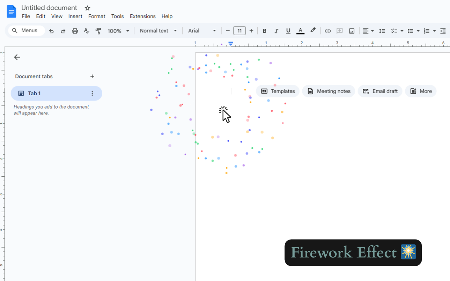The image size is (450, 281).
Task: Toggle italic formatting
Action: point(276,31)
